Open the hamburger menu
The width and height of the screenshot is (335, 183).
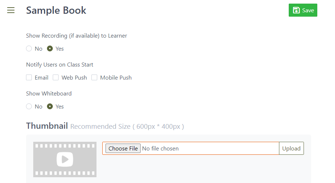coord(11,10)
